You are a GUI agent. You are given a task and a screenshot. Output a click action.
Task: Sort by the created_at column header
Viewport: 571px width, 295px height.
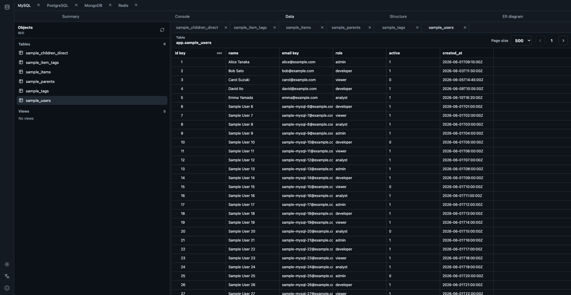[x=467, y=53]
